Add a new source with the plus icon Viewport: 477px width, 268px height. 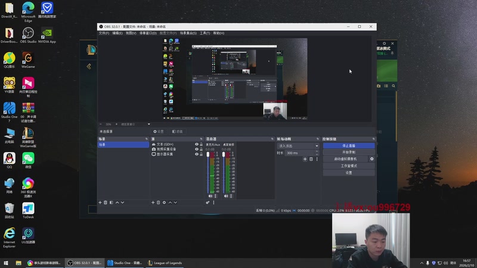click(x=153, y=202)
